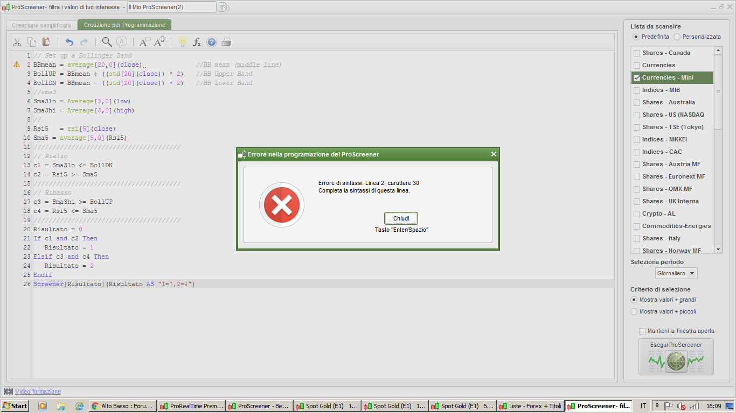736x413 pixels.
Task: Check the Crypto - AL box
Action: (x=637, y=213)
